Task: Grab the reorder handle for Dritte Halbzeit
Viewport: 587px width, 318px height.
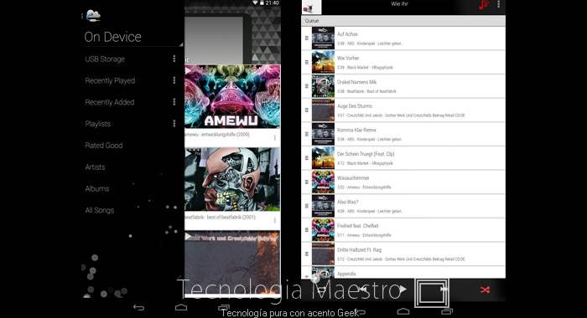Action: pyautogui.click(x=307, y=254)
